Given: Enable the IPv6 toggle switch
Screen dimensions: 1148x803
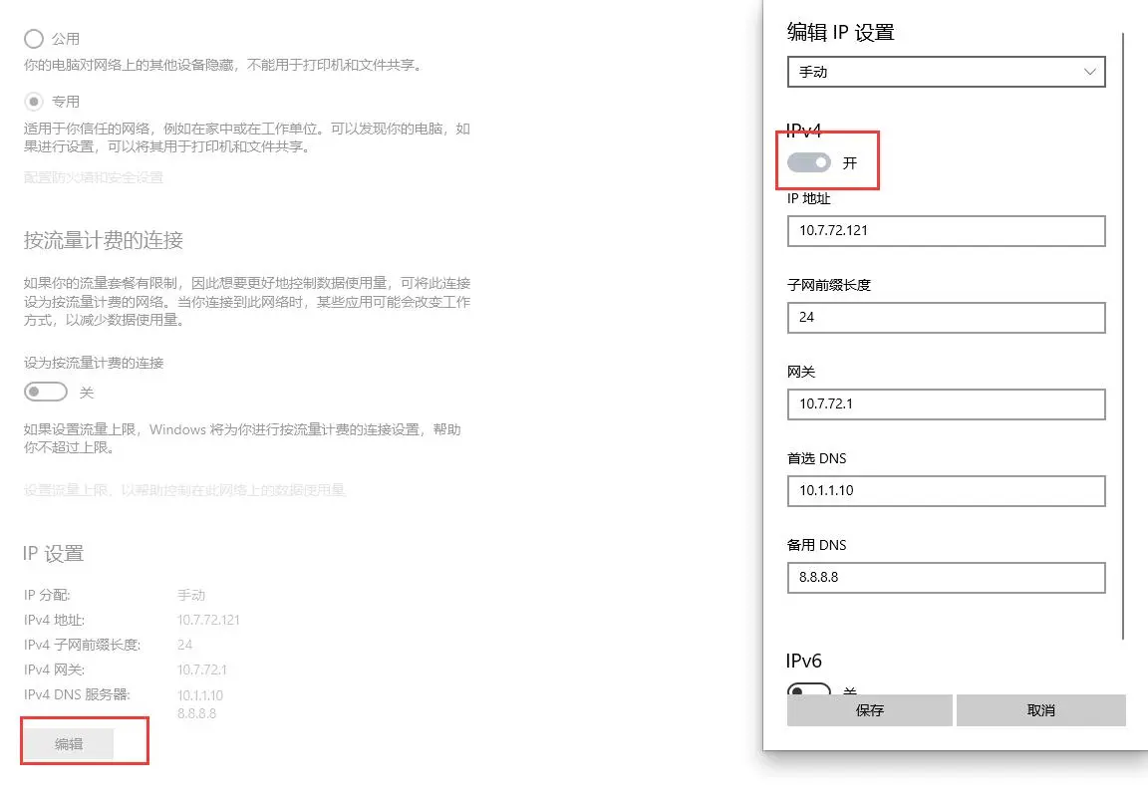Looking at the screenshot, I should pos(808,689).
